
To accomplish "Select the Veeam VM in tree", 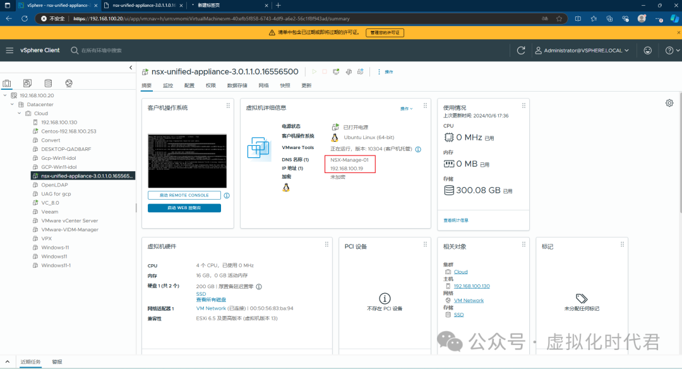I will (50, 212).
